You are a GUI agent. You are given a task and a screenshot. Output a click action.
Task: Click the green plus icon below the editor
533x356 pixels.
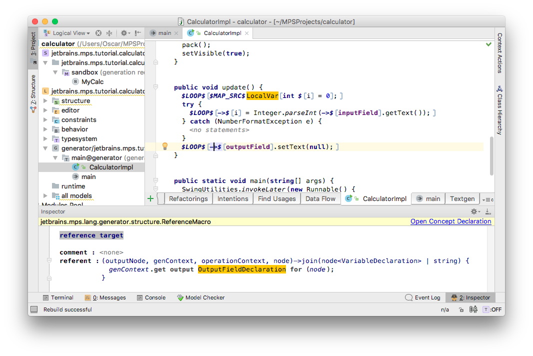tap(150, 198)
